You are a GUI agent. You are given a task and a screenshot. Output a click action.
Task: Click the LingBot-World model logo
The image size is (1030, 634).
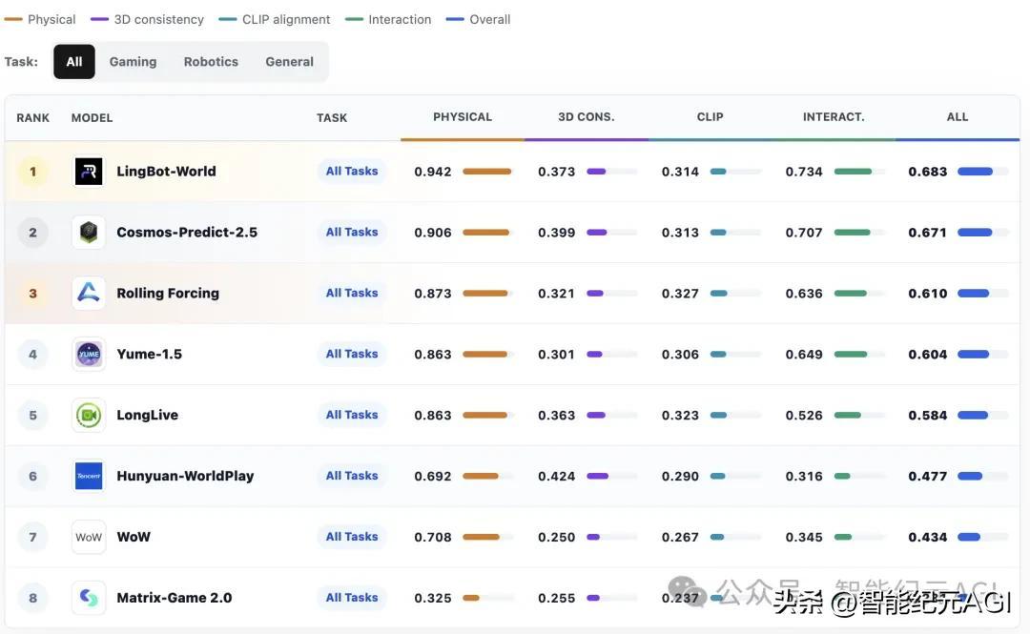click(x=89, y=172)
